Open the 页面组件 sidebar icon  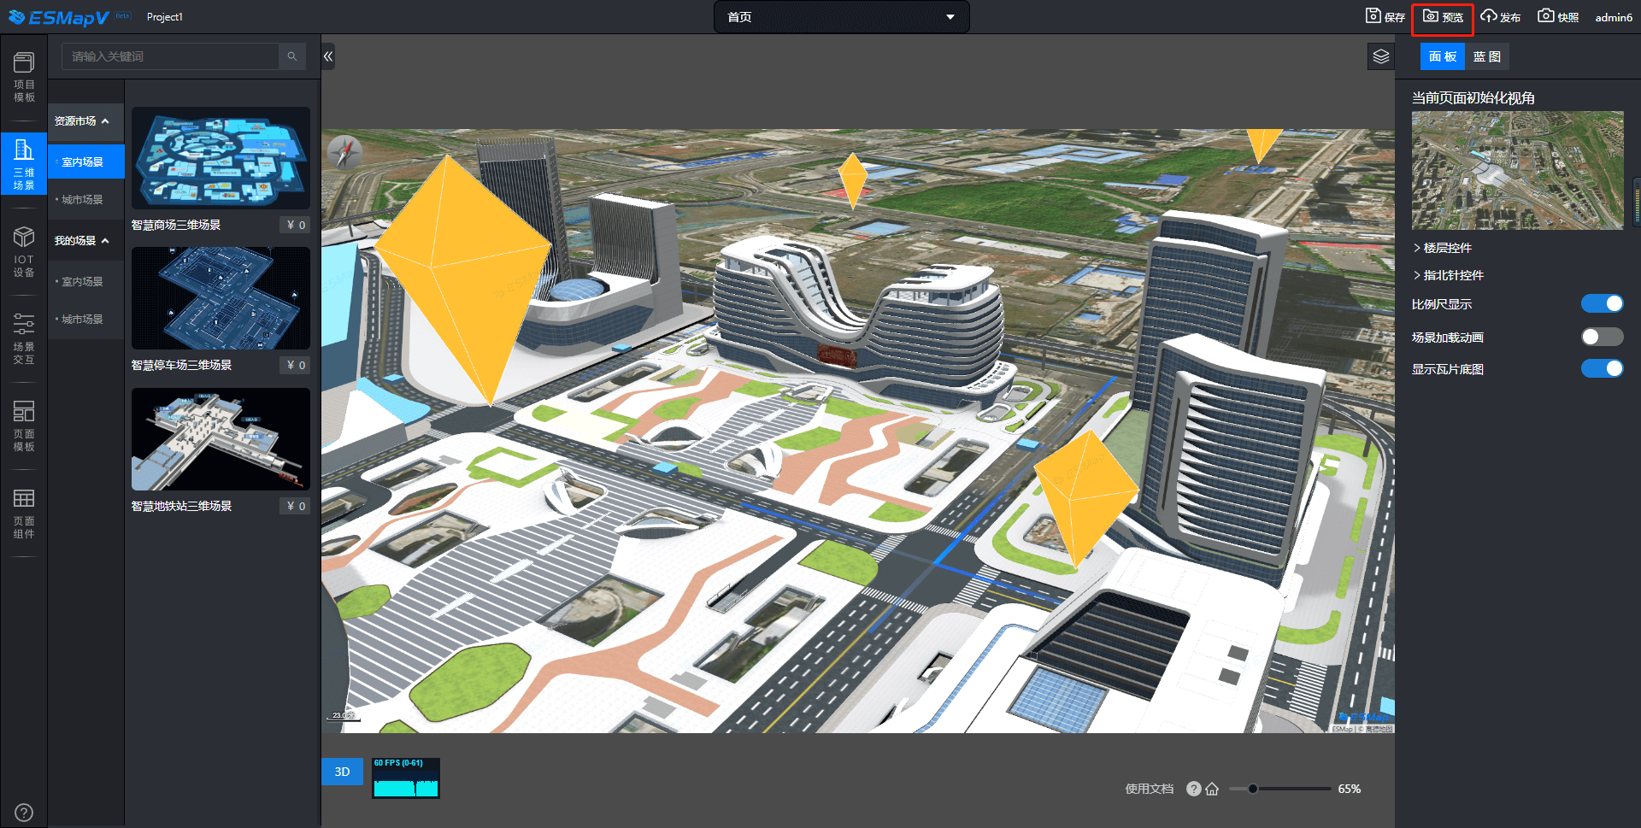tap(24, 514)
